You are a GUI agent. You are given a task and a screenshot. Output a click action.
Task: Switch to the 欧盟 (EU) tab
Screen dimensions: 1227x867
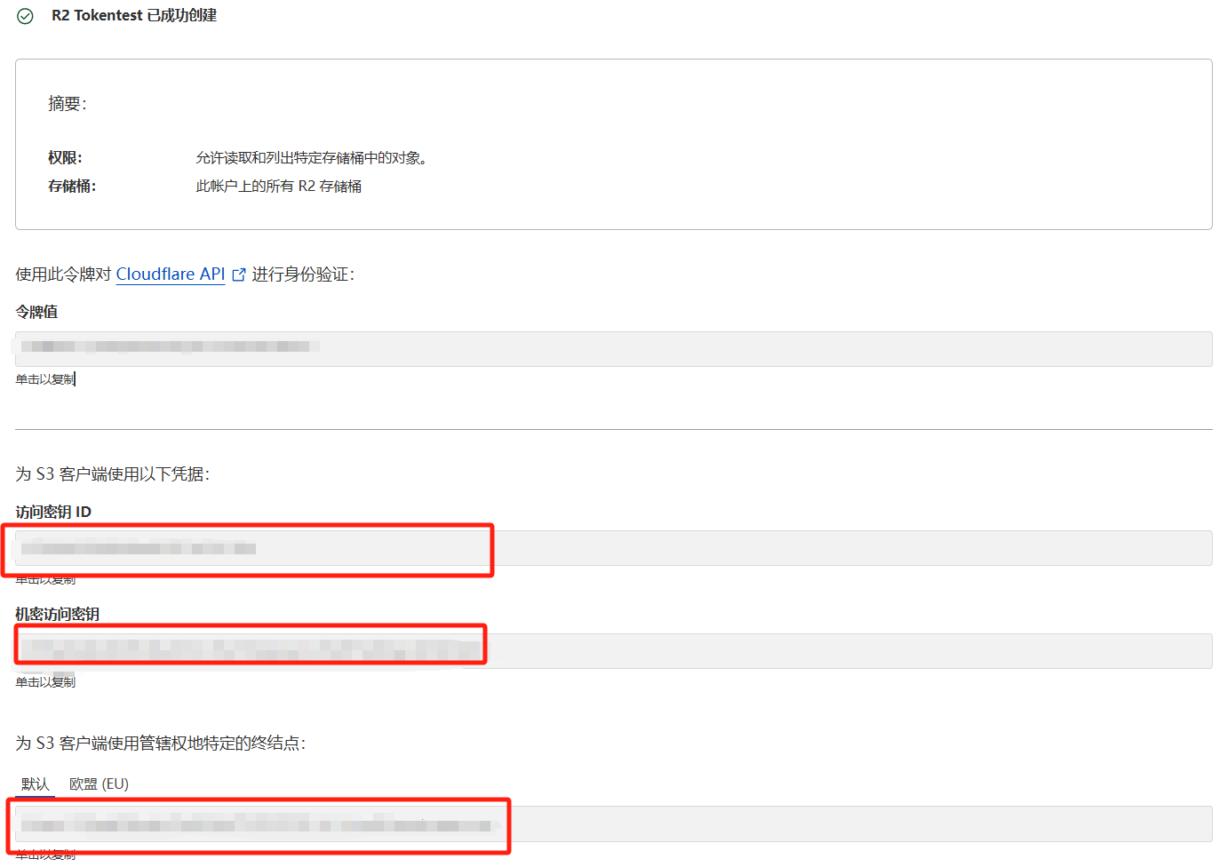pyautogui.click(x=99, y=783)
